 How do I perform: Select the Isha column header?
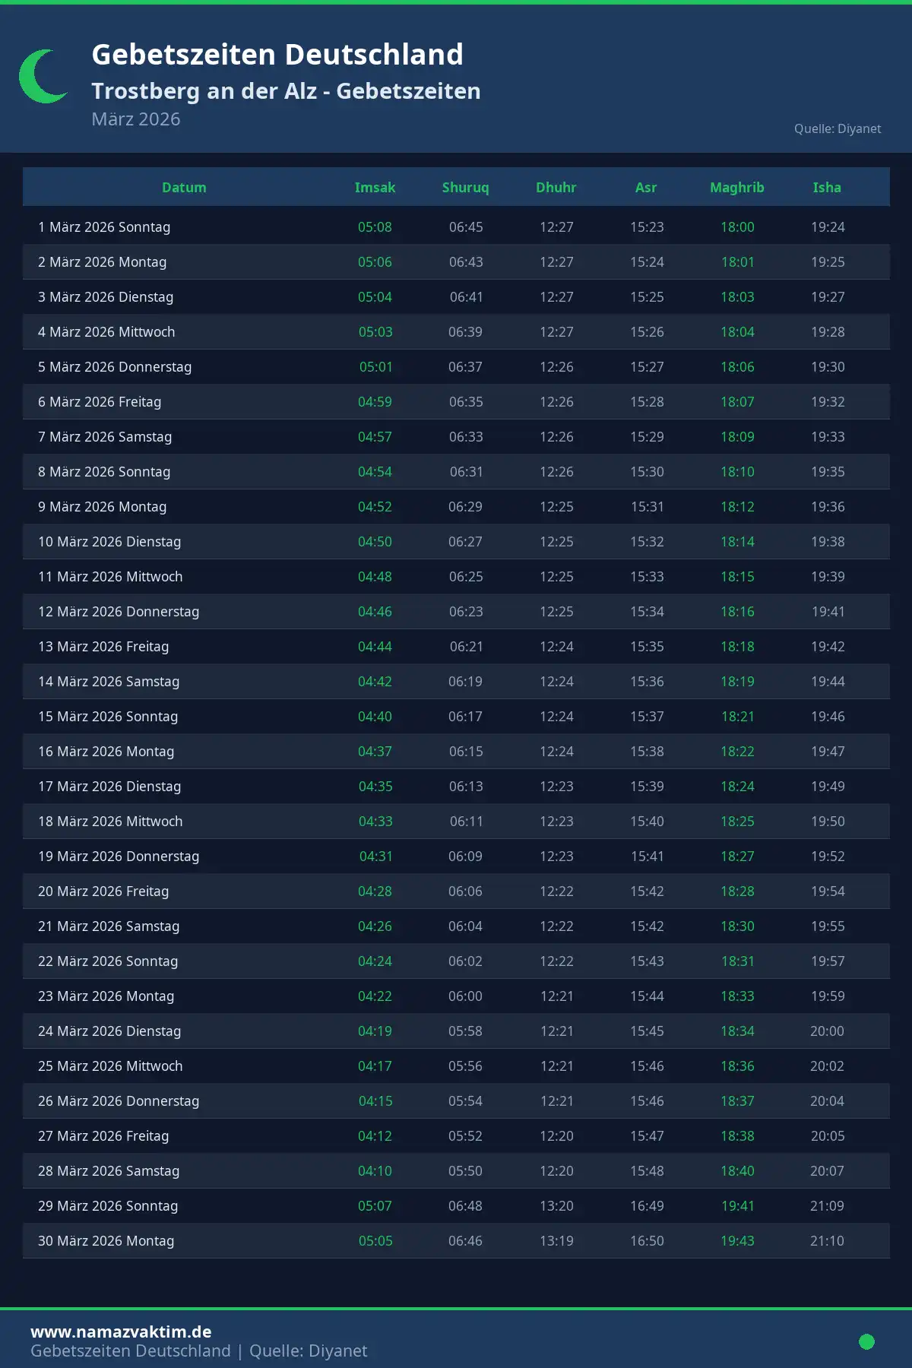click(x=827, y=188)
